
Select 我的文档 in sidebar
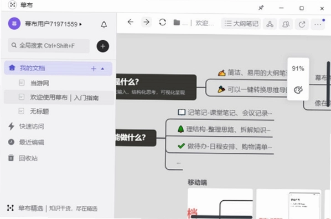point(58,68)
